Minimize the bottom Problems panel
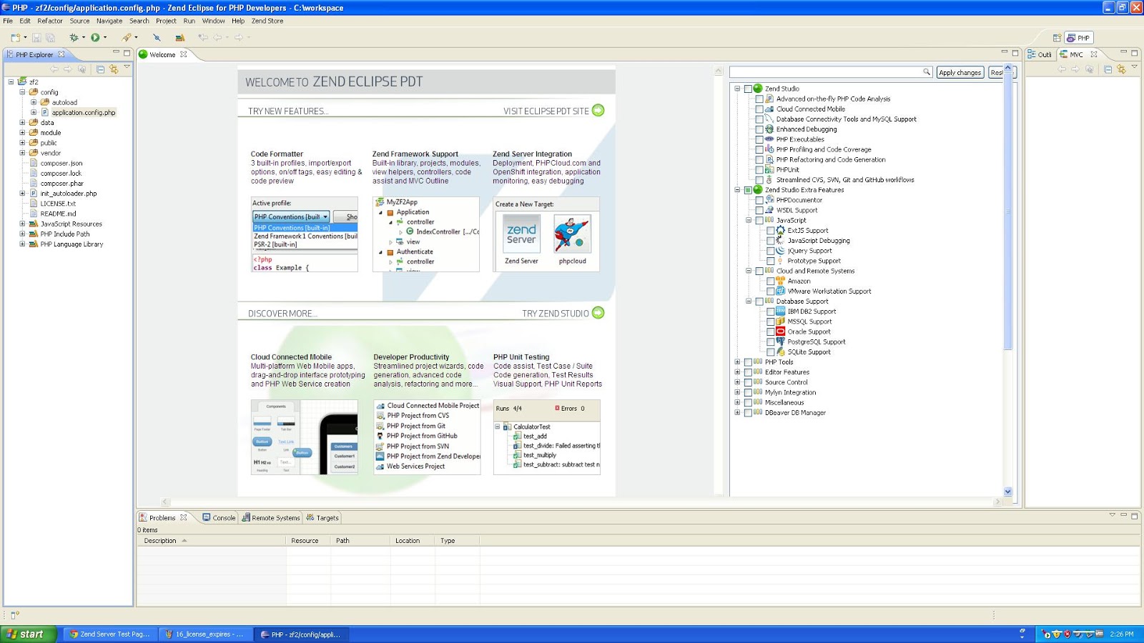 coord(1123,515)
